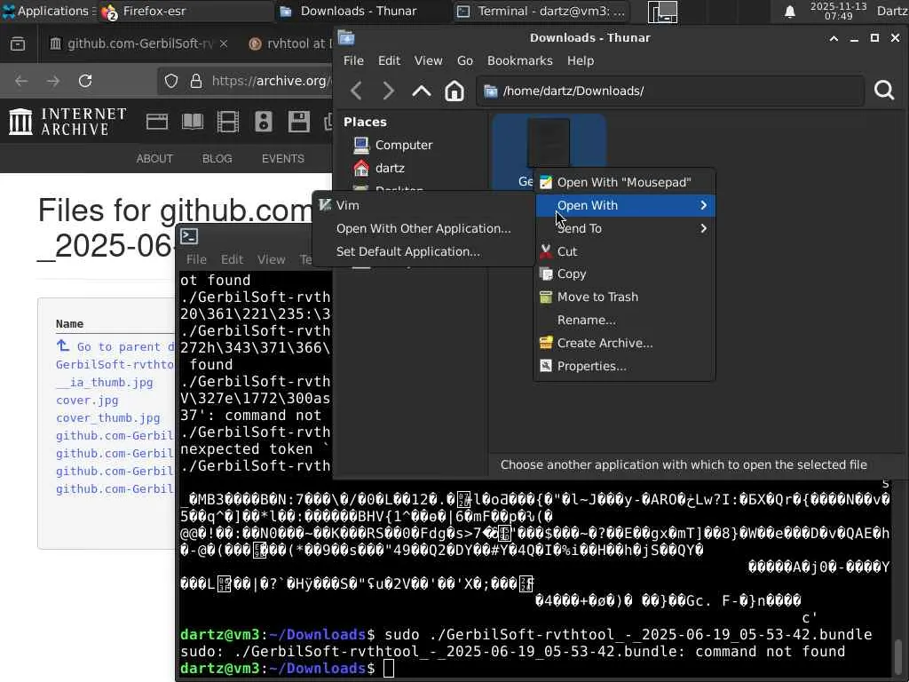Open terminal Edit menu
909x682 pixels.
[x=232, y=259]
